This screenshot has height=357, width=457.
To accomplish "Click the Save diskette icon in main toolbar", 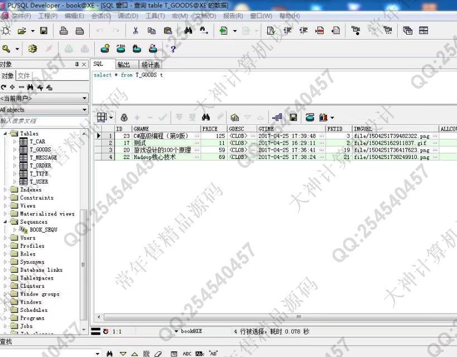I will [44, 31].
